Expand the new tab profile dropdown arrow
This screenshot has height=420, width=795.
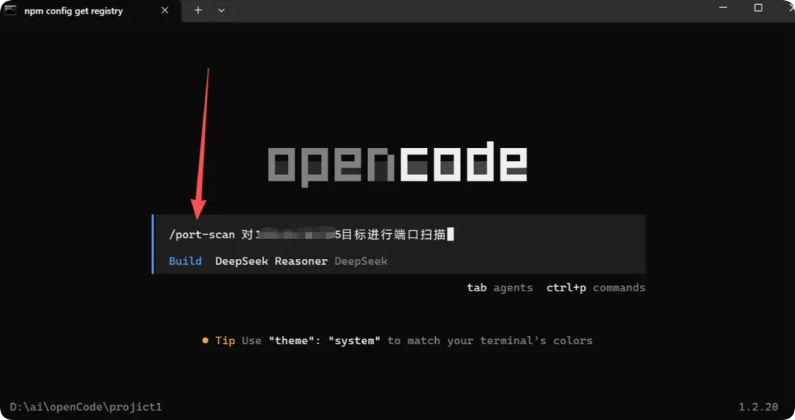pos(222,10)
